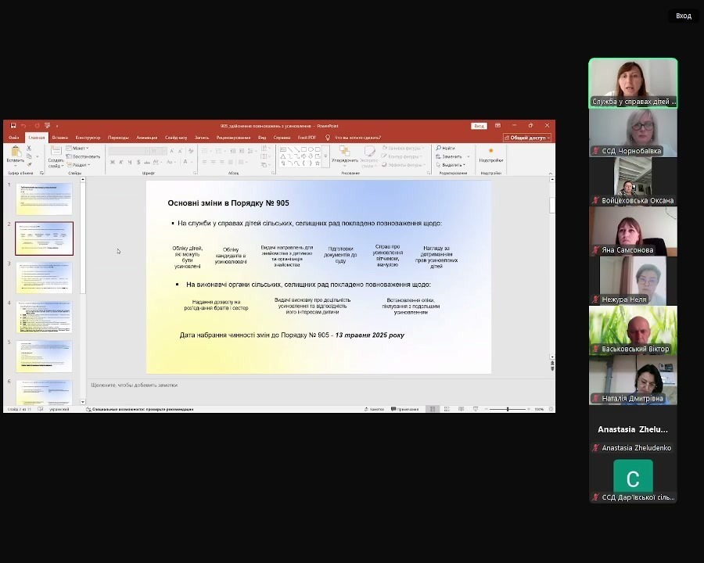
Task: Click the Save icon in quick access toolbar
Action: [x=13, y=125]
